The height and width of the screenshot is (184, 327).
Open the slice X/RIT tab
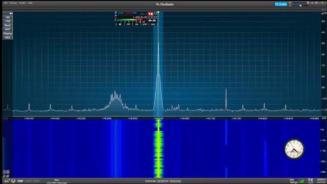click(145, 24)
